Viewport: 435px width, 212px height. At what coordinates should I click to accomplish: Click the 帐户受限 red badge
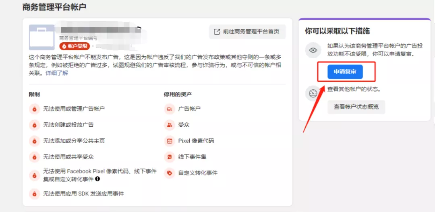pyautogui.click(x=75, y=46)
